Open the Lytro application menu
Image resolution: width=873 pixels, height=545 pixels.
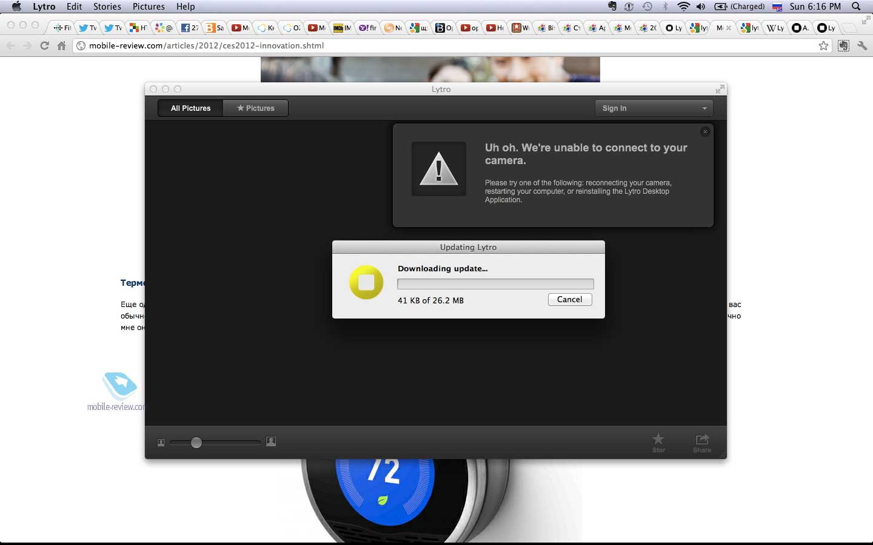44,7
